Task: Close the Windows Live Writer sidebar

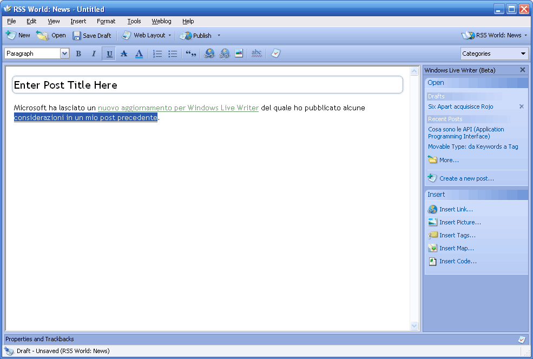Action: pyautogui.click(x=523, y=70)
